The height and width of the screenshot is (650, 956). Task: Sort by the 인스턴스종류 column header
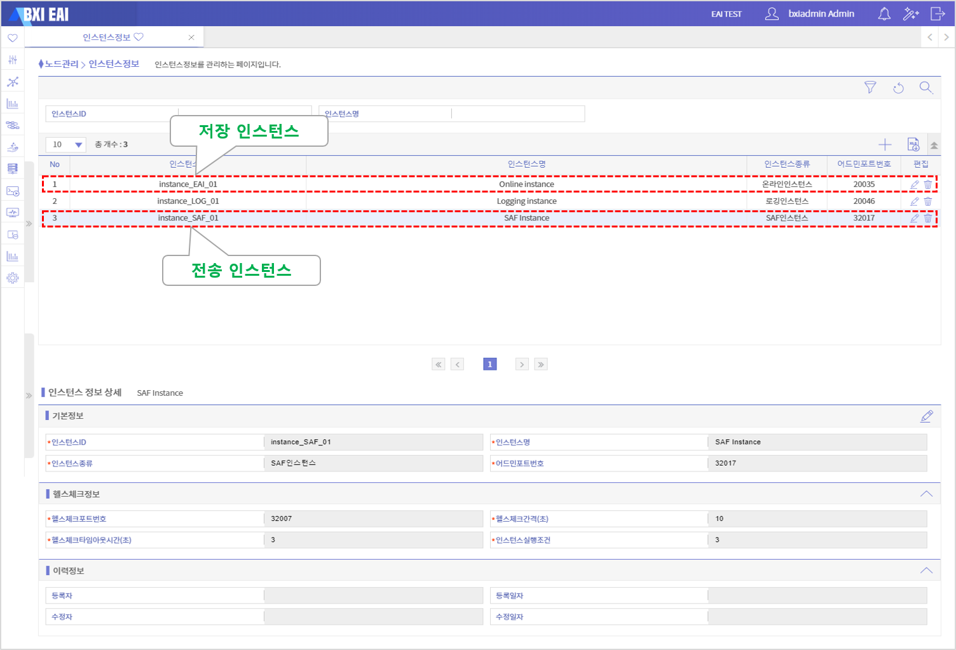787,164
